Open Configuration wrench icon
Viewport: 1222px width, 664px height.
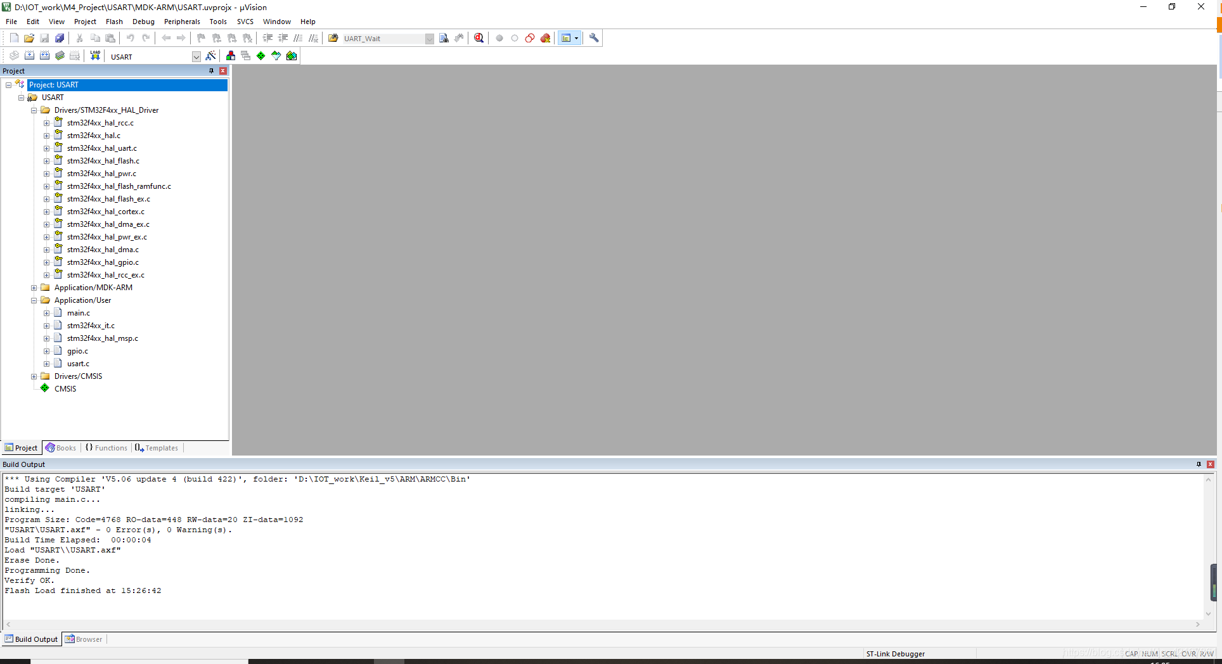pos(594,38)
